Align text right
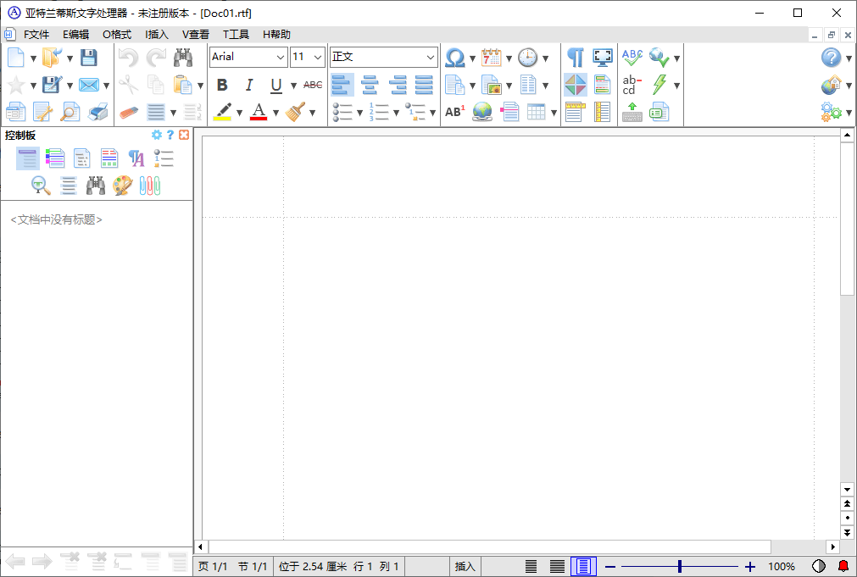This screenshot has width=857, height=577. [397, 85]
